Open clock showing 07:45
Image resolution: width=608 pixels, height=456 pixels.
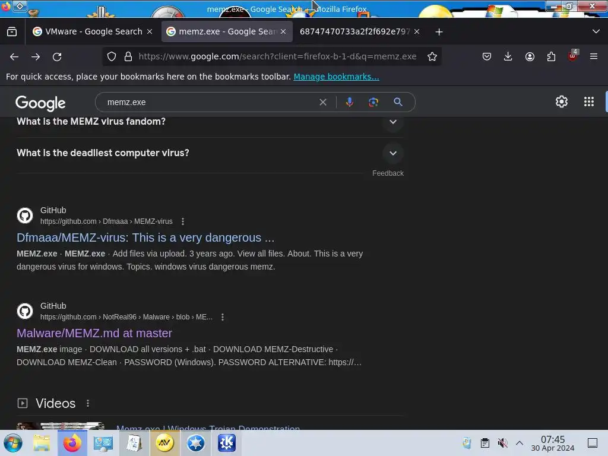(553, 444)
